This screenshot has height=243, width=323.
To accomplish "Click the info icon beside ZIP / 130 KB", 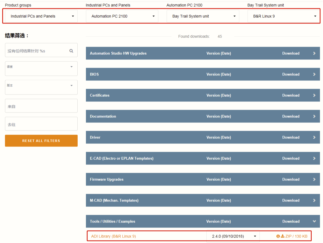I will [x=278, y=236].
